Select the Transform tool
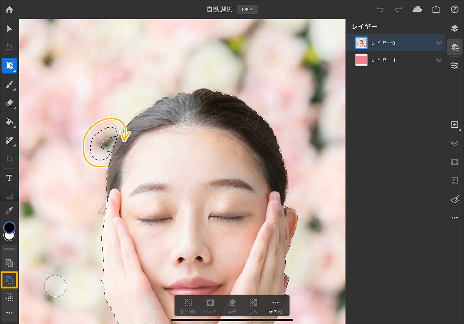Screen dimensions: 464x324 click(x=9, y=47)
